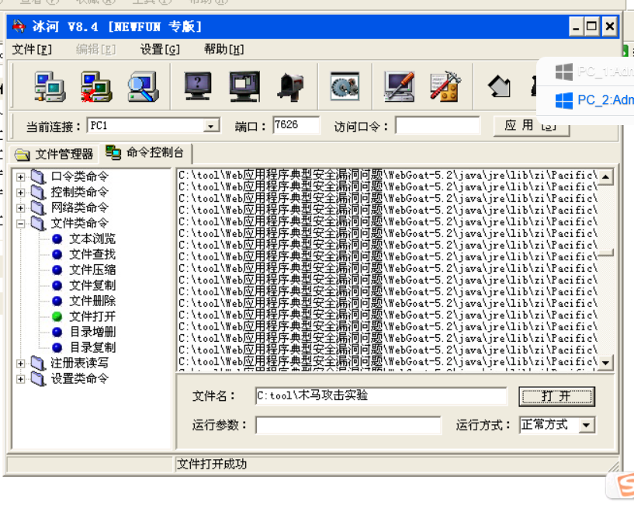634x512 pixels.
Task: Click the View Screen question-mark monitor icon
Action: 198,86
